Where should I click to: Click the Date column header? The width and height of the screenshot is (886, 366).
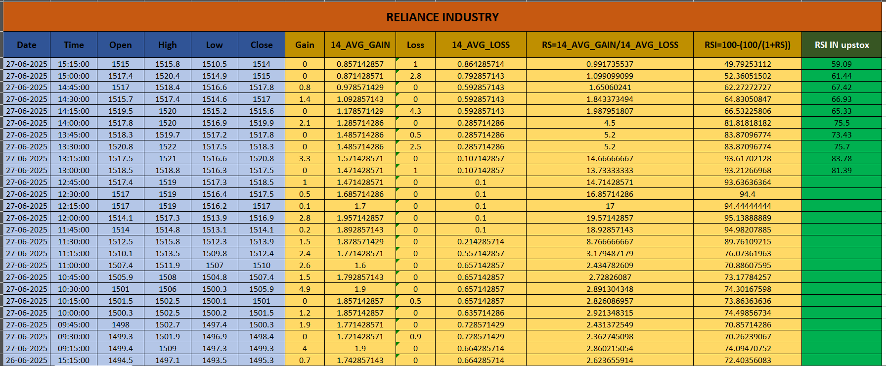coord(27,45)
